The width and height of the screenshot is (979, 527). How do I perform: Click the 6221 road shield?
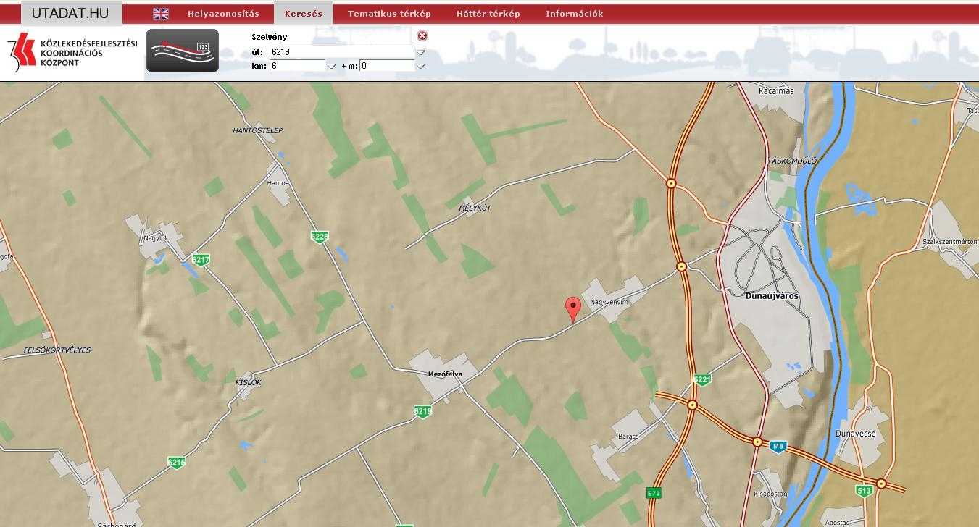tap(702, 379)
